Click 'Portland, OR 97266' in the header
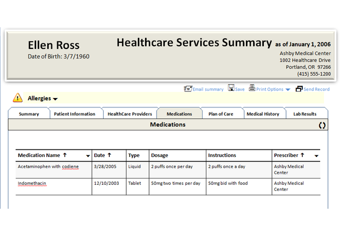 [x=308, y=67]
